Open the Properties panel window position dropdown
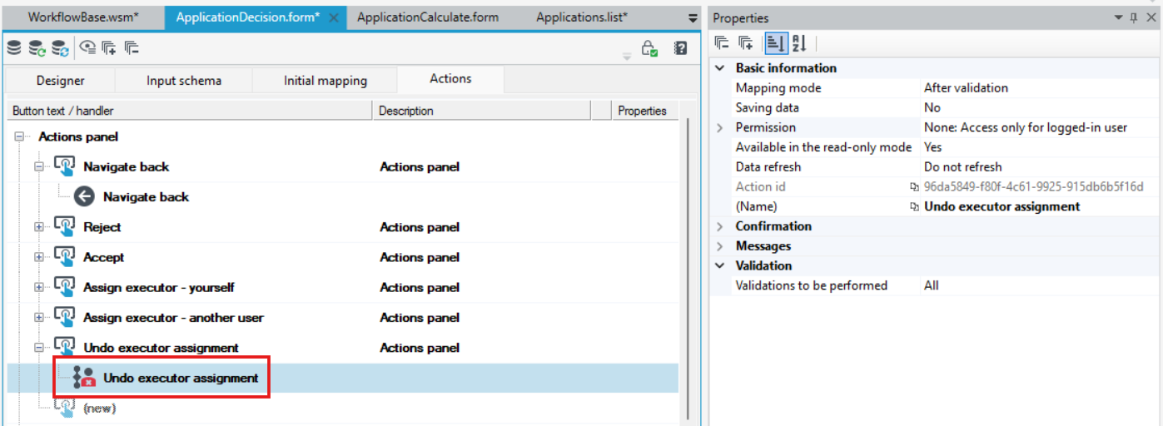Image resolution: width=1163 pixels, height=426 pixels. click(x=1119, y=17)
